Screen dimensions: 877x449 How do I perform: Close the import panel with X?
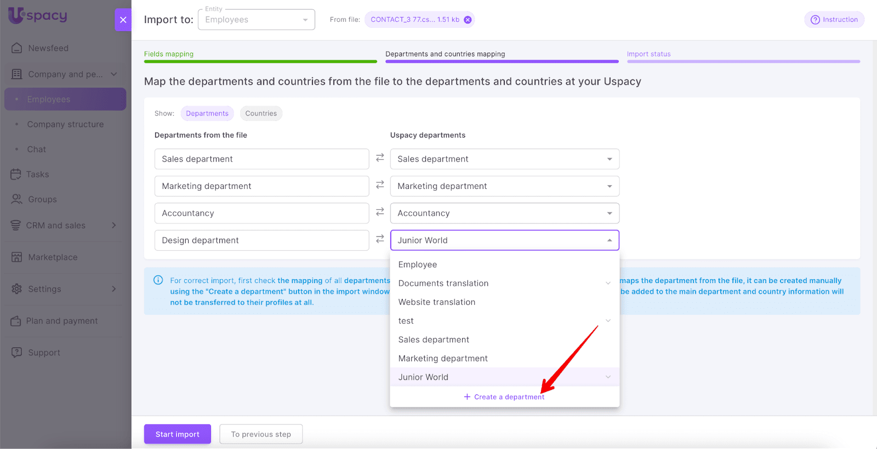click(123, 20)
